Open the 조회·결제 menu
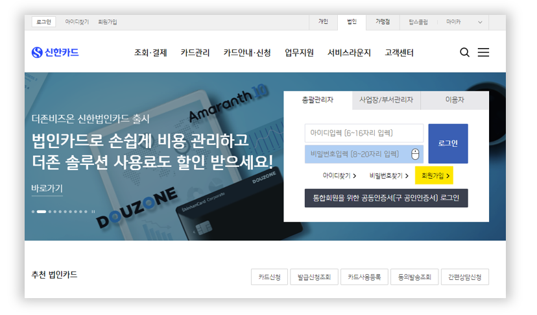Image resolution: width=537 pixels, height=315 pixels. [150, 53]
